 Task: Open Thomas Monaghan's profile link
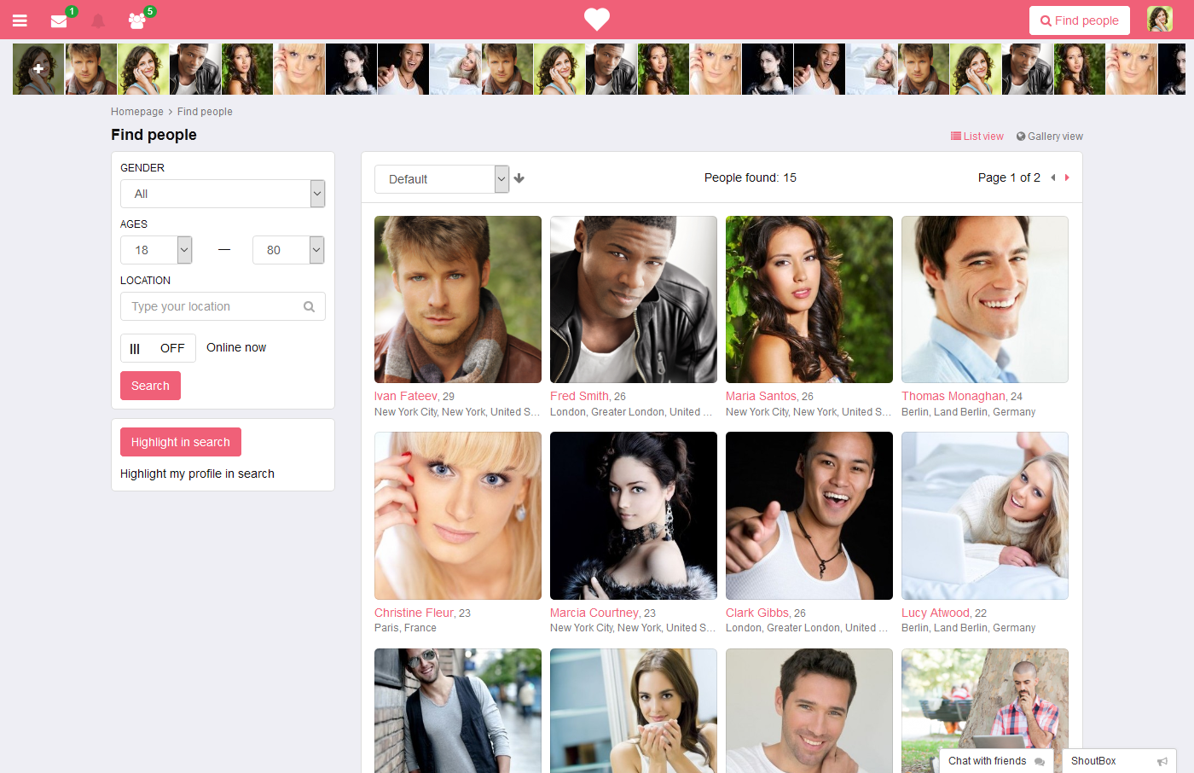[x=953, y=396]
